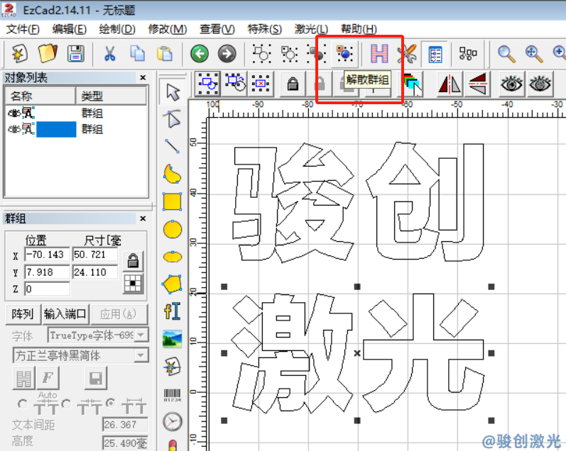Open the 激光(L) menu

pos(311,29)
